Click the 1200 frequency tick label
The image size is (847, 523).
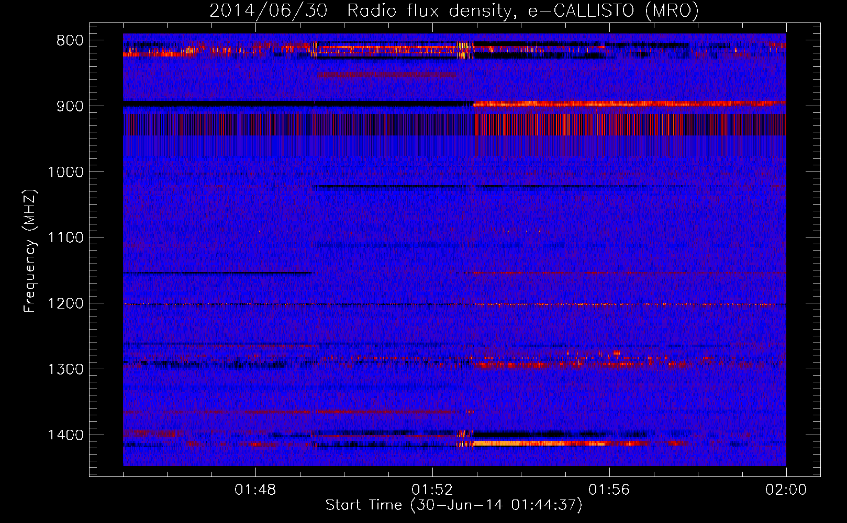point(65,304)
